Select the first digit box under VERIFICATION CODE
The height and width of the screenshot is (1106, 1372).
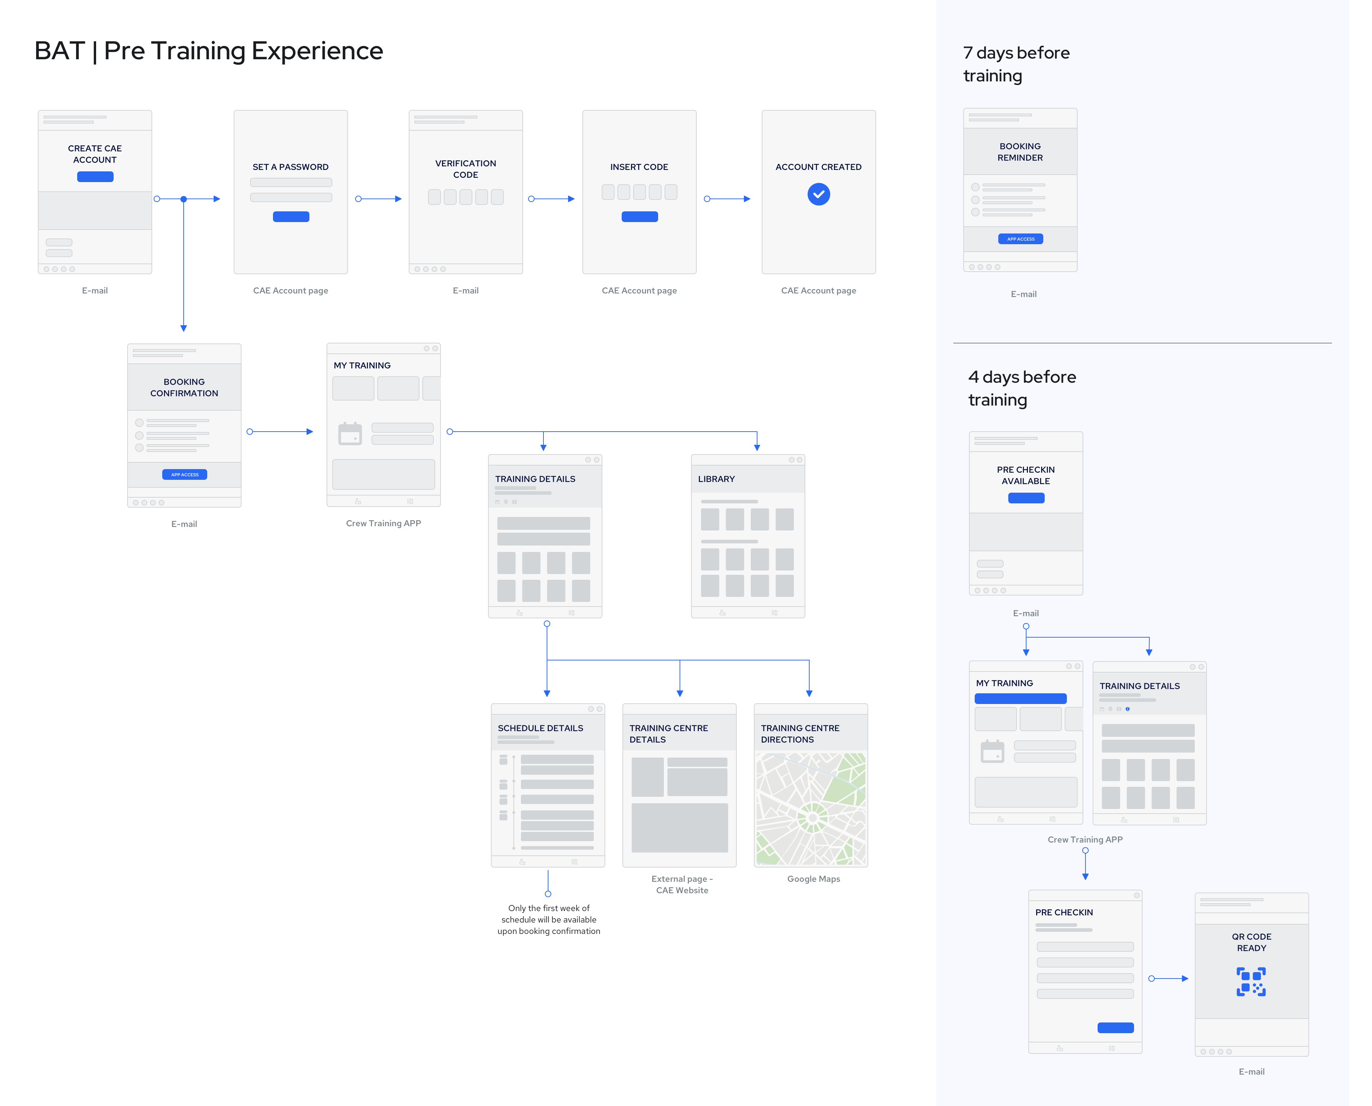click(x=434, y=197)
